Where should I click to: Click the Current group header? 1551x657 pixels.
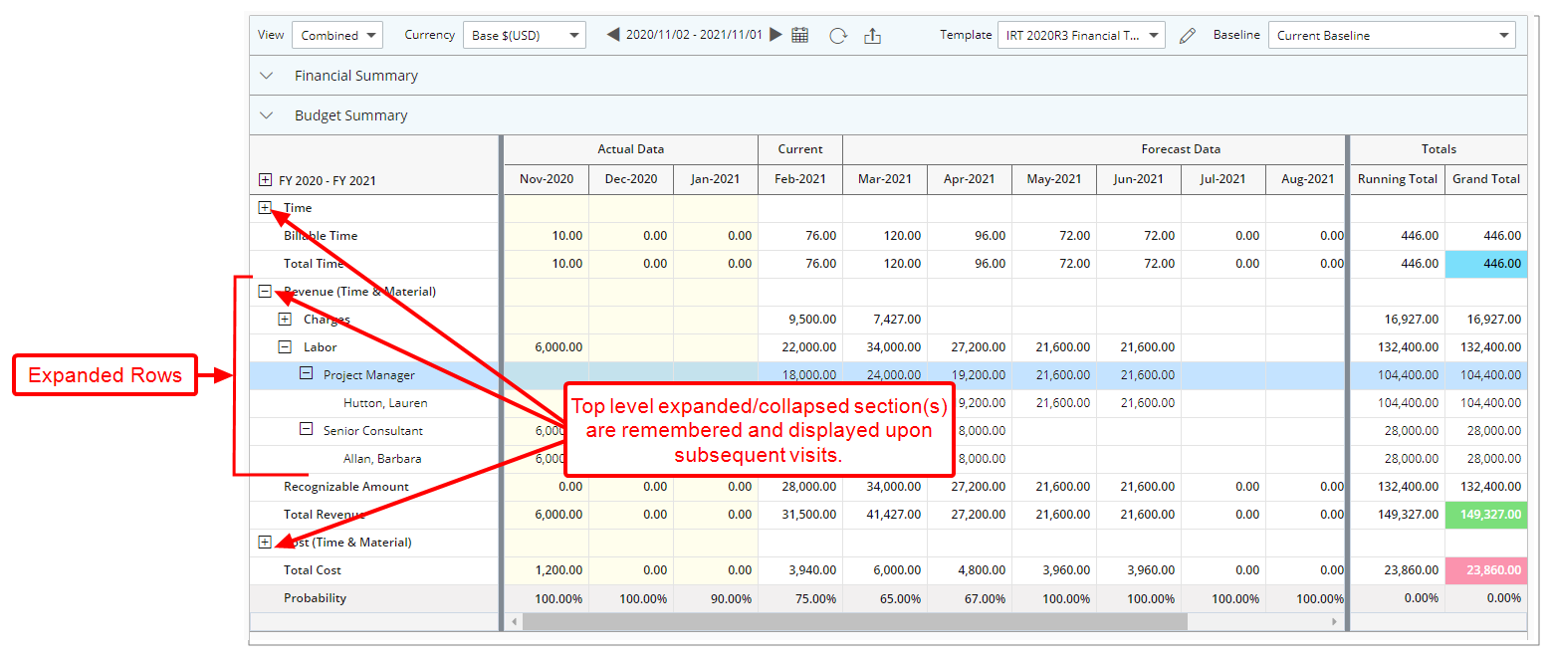click(x=800, y=149)
